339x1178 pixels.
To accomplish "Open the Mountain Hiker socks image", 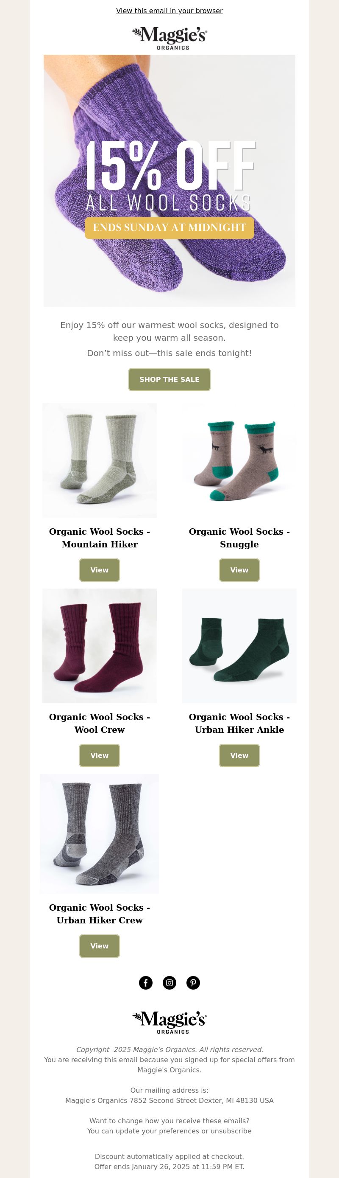I will pos(100,460).
